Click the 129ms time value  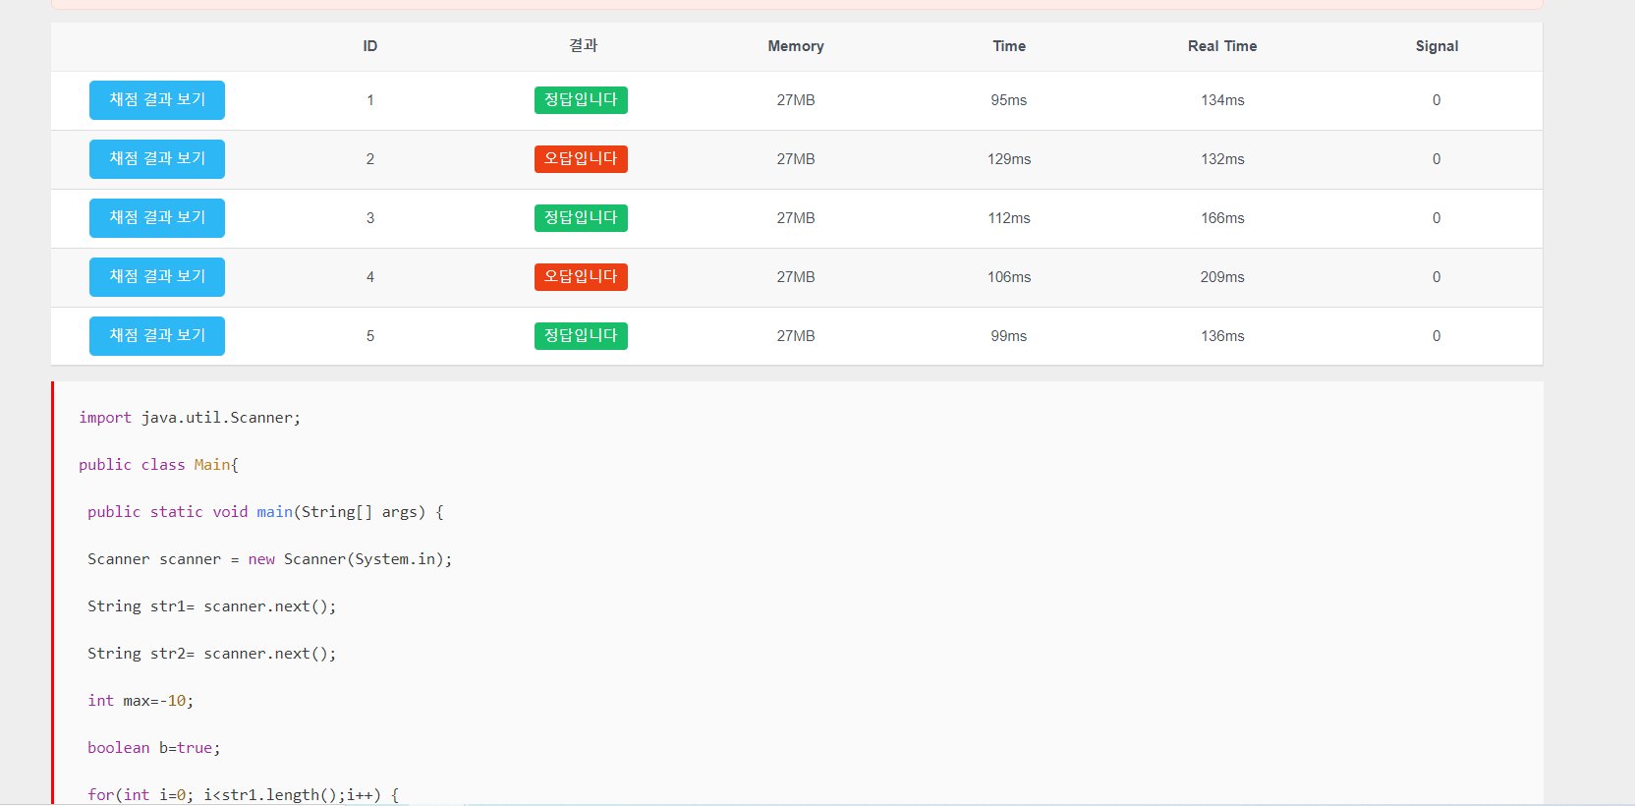1009,159
